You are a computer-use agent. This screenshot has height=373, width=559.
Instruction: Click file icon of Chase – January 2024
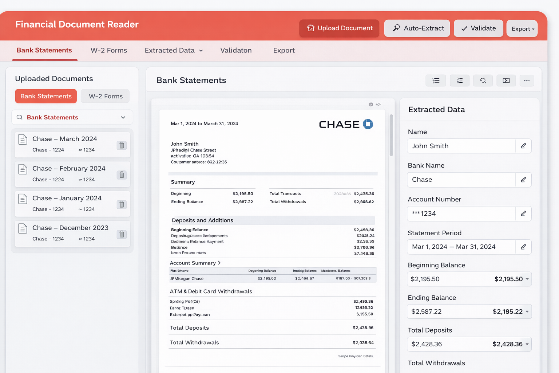(23, 199)
